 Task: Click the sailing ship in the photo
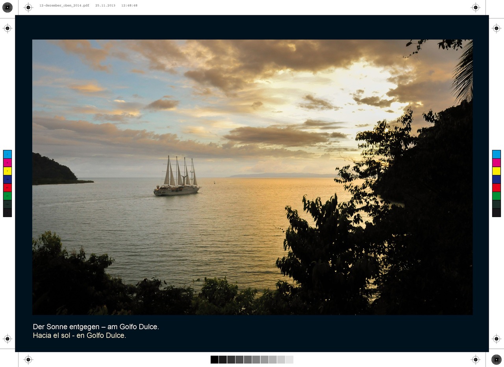click(x=177, y=176)
